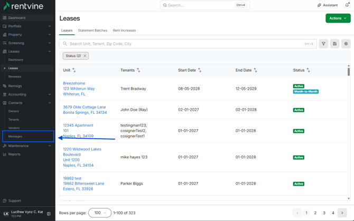Click the Maintenance wrench icon

click(5, 146)
